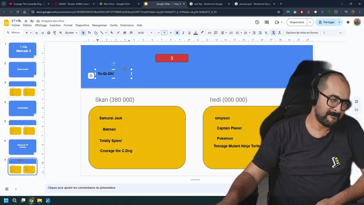The image size is (364, 205).
Task: Open the Ajuster zoom dropdown
Action: click(71, 33)
